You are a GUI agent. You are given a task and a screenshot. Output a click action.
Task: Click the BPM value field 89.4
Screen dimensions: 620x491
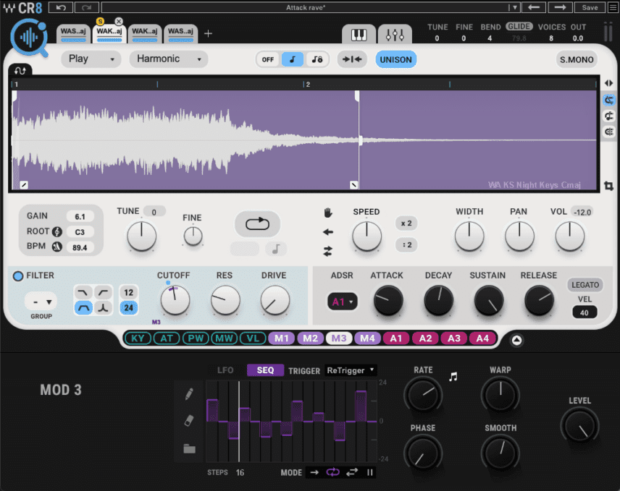[x=80, y=247]
